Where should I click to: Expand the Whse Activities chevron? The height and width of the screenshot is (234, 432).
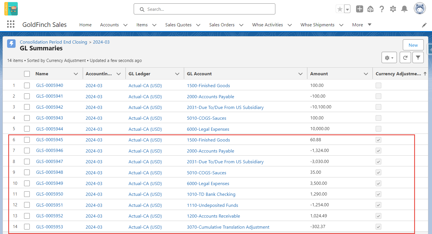click(290, 25)
